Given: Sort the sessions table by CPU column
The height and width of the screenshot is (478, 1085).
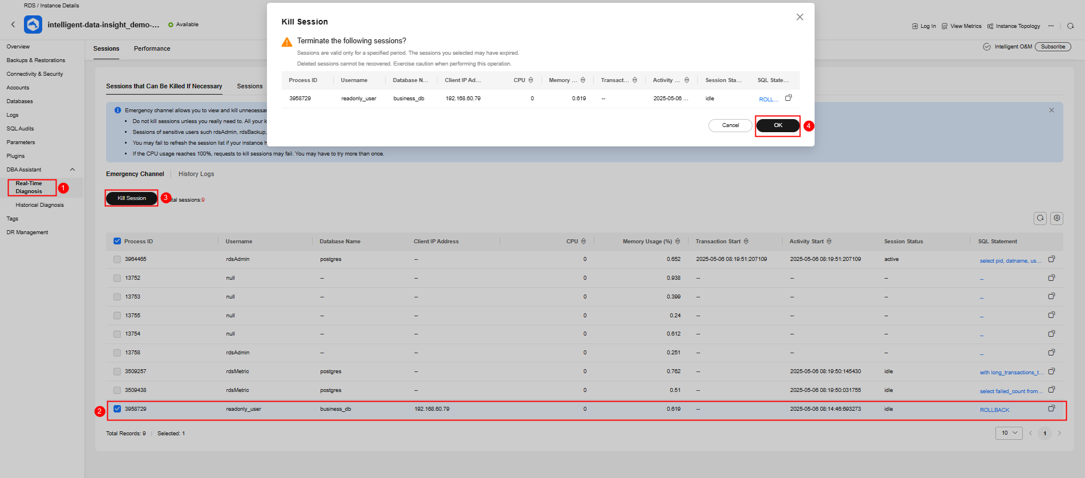Looking at the screenshot, I should (x=584, y=242).
